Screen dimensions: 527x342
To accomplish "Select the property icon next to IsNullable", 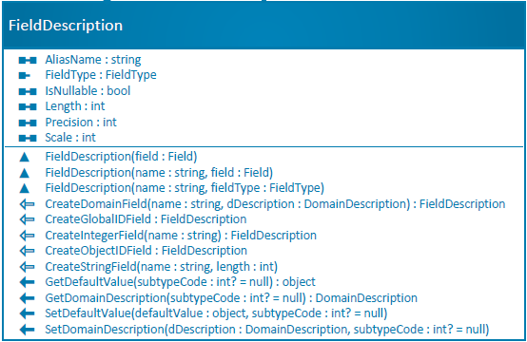I will tap(28, 91).
